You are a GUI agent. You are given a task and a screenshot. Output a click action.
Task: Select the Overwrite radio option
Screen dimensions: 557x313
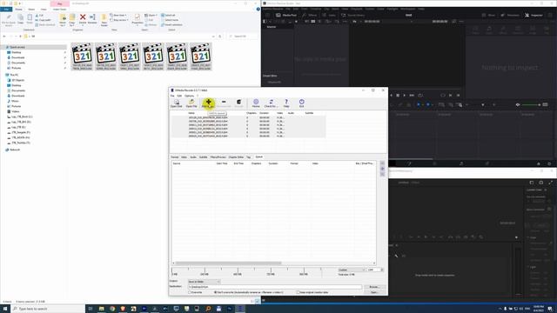click(x=190, y=292)
